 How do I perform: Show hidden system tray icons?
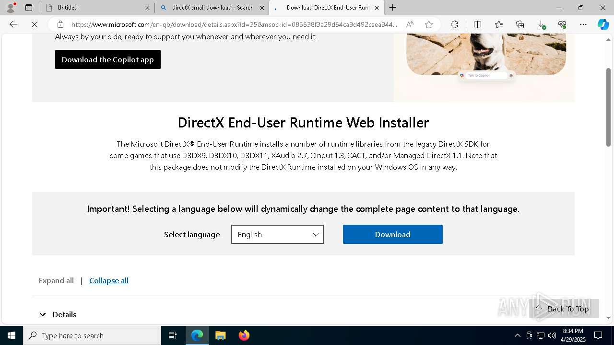517,335
